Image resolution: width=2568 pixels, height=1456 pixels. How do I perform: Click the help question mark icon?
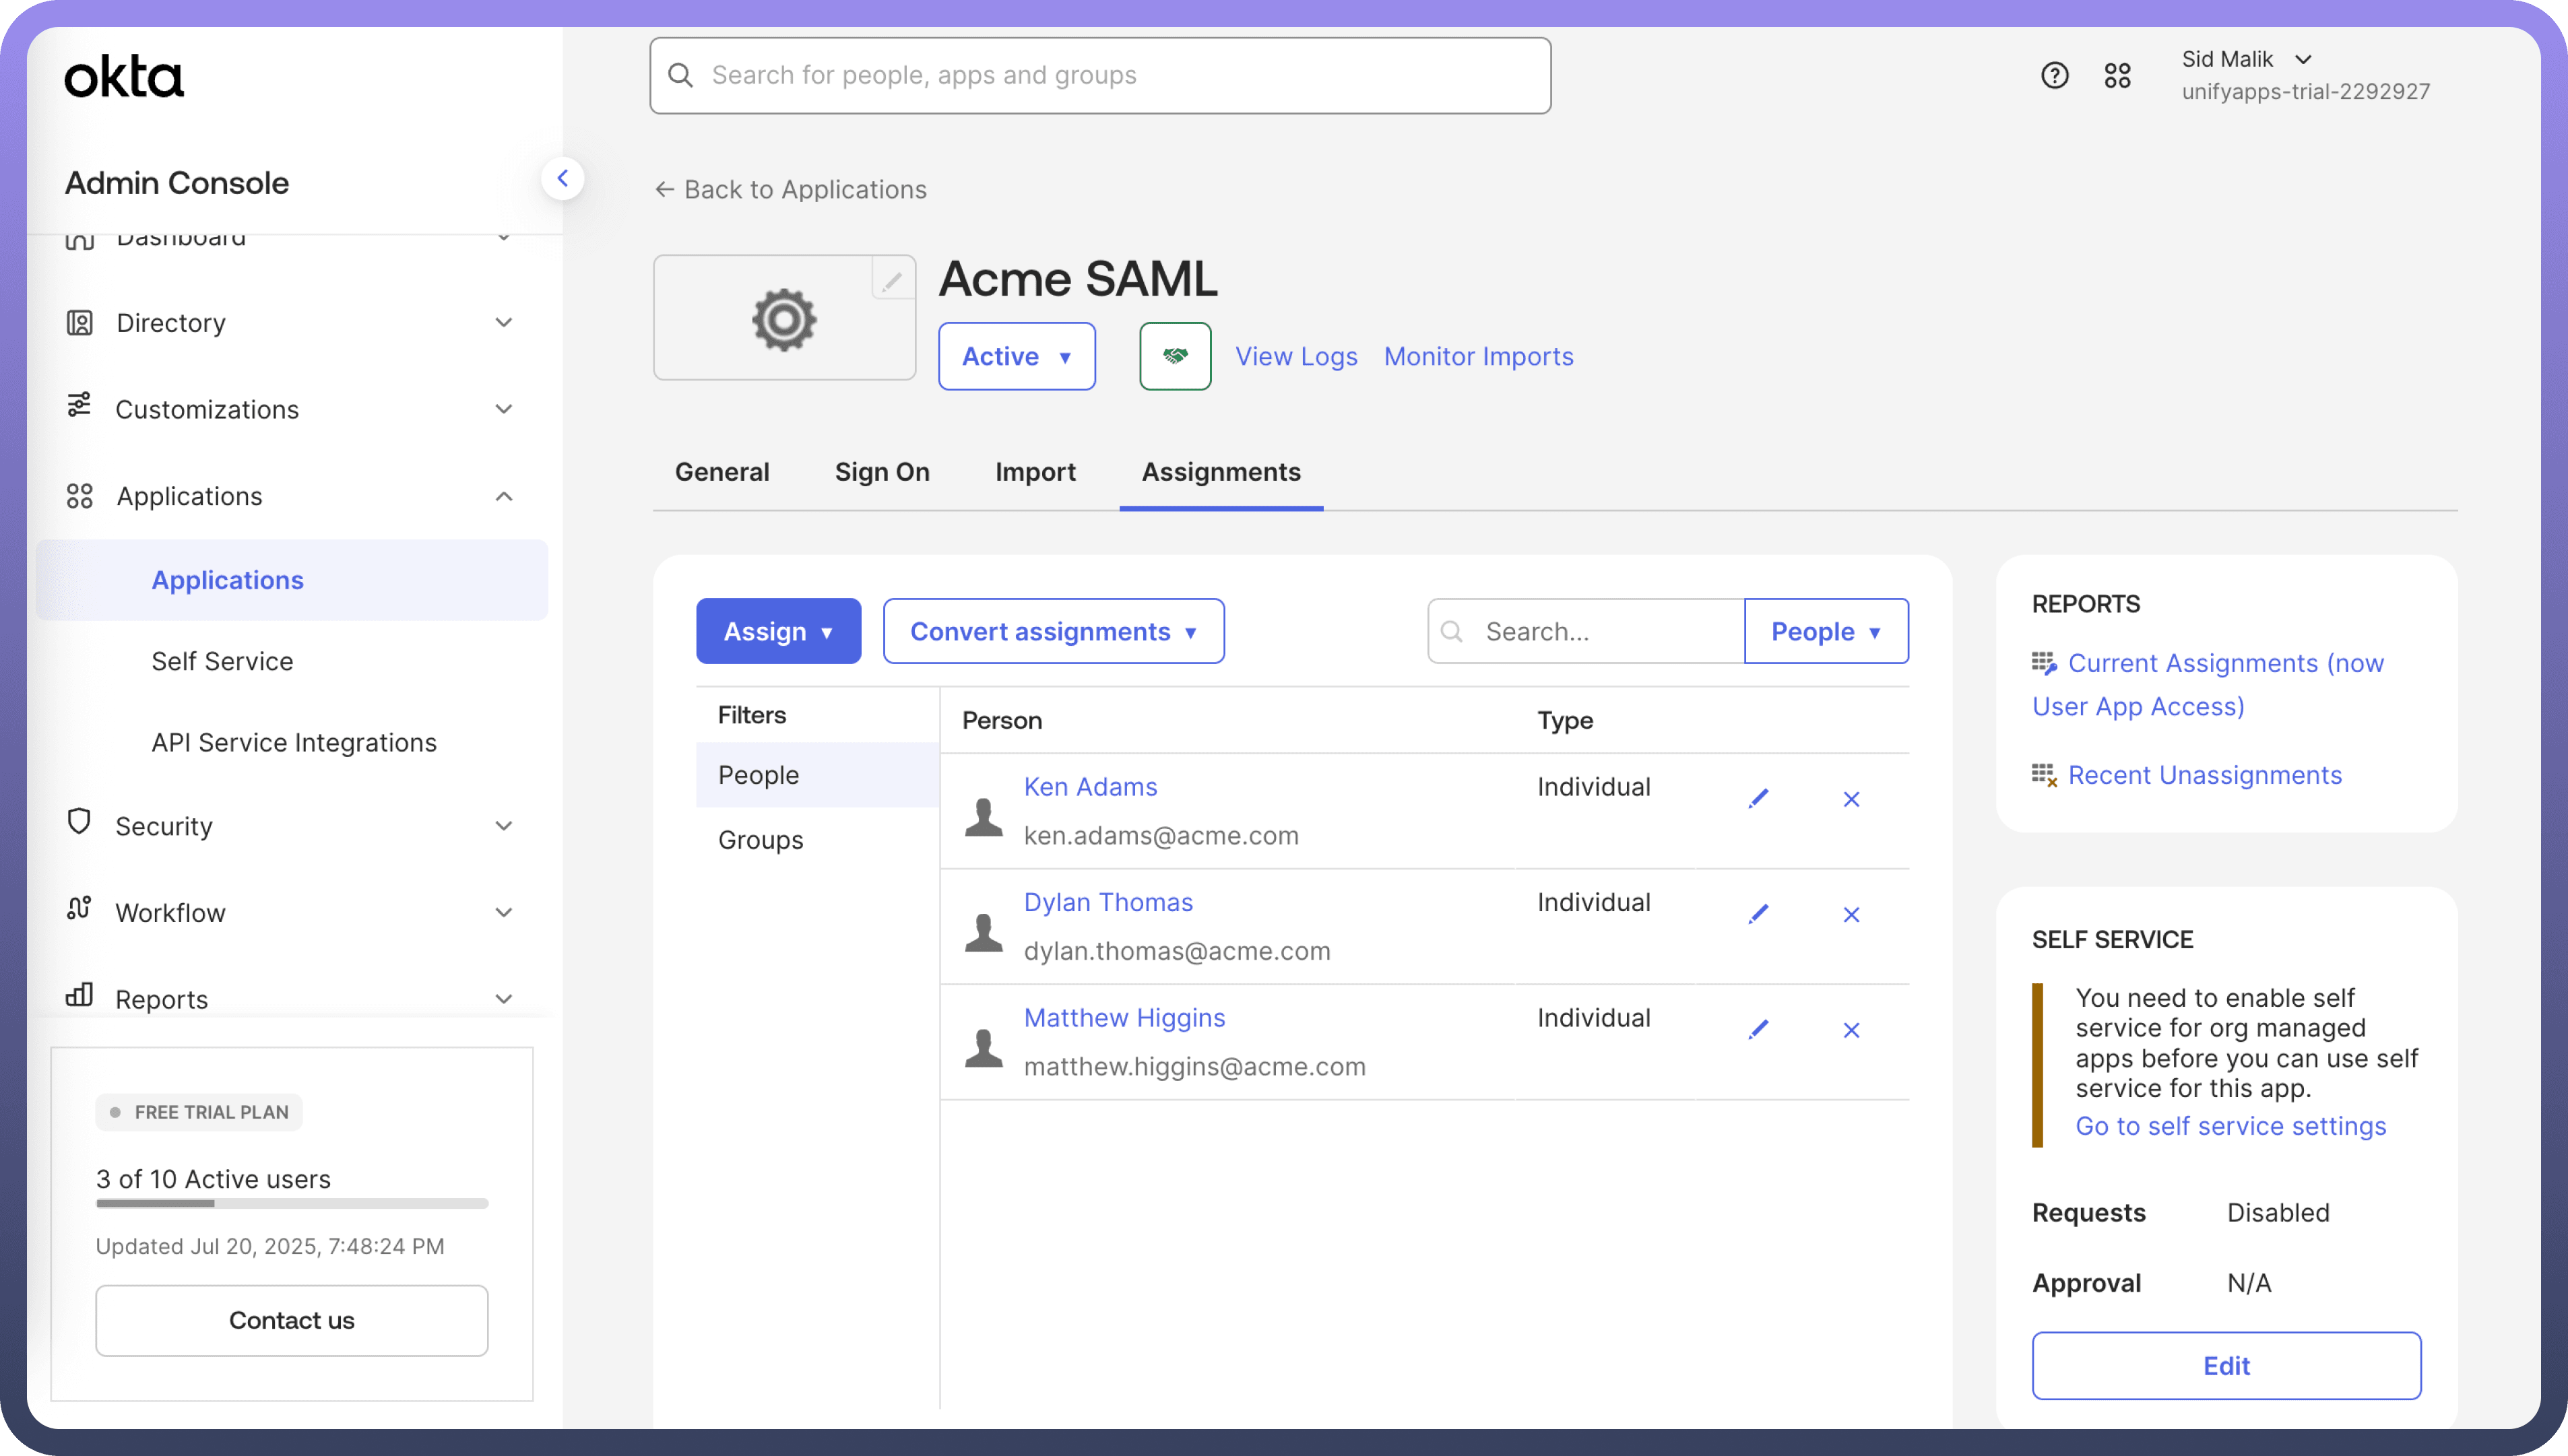point(2054,75)
